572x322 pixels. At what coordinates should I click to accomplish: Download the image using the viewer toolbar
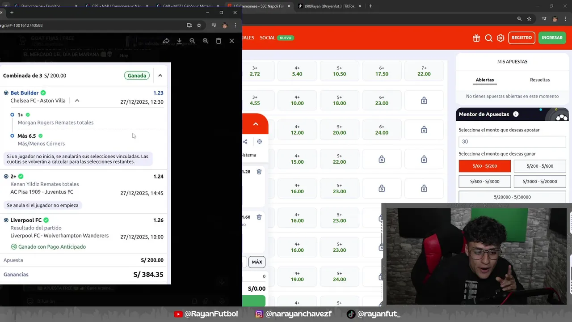[x=179, y=41]
